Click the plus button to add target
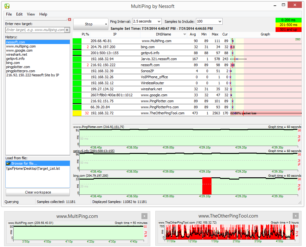The width and height of the screenshot is (306, 247). coord(67,30)
